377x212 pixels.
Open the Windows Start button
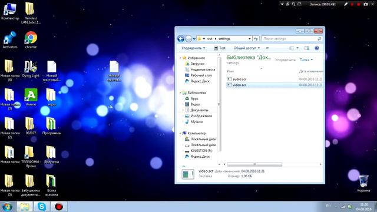point(8,207)
